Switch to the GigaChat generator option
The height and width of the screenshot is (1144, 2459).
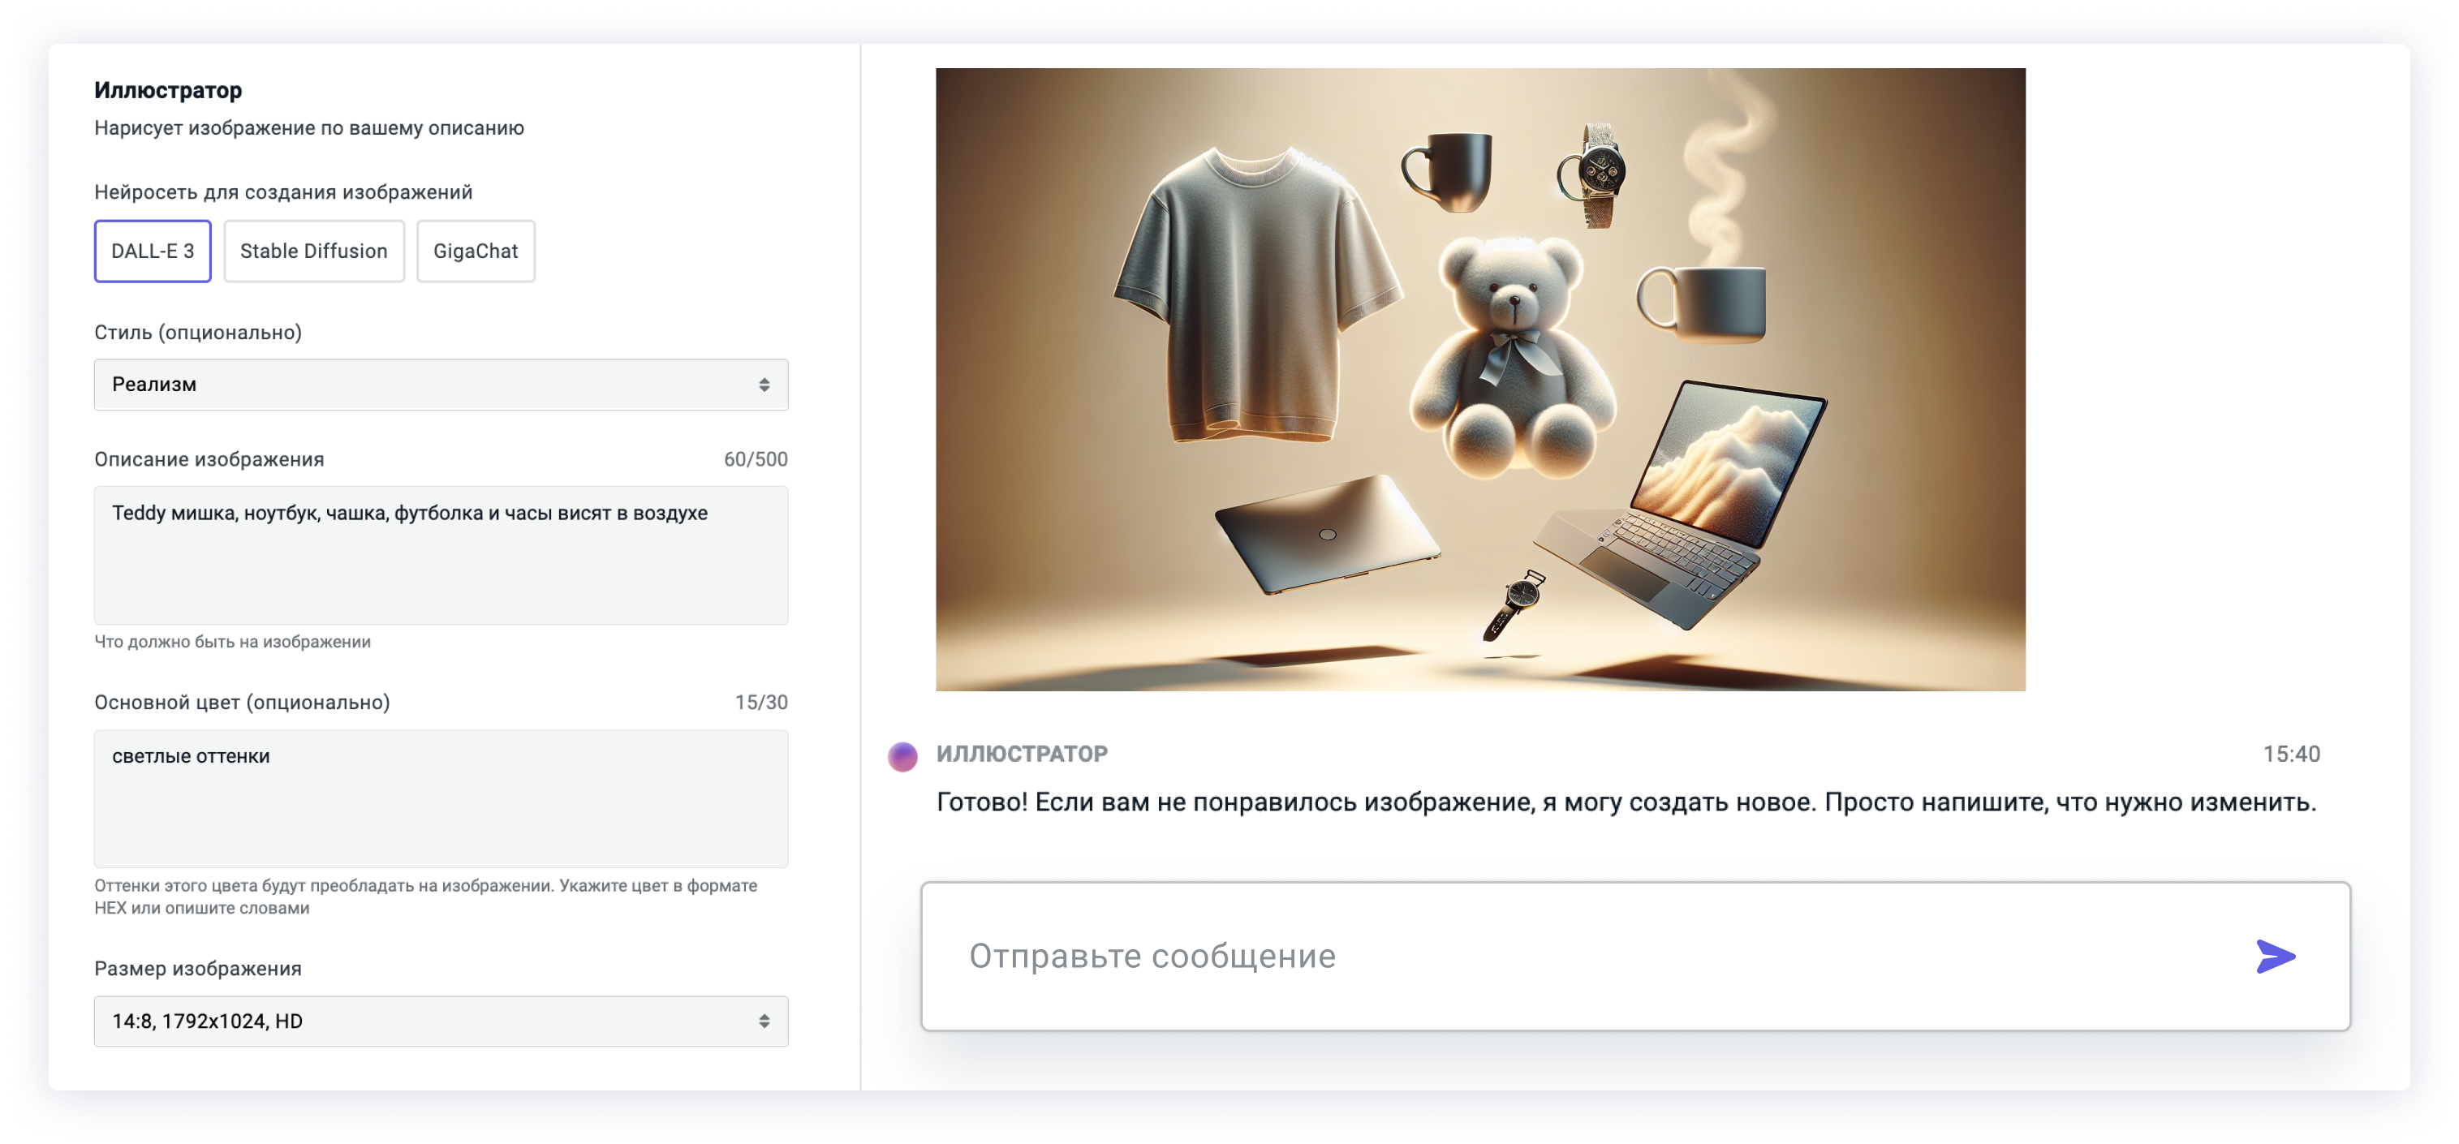(x=476, y=251)
